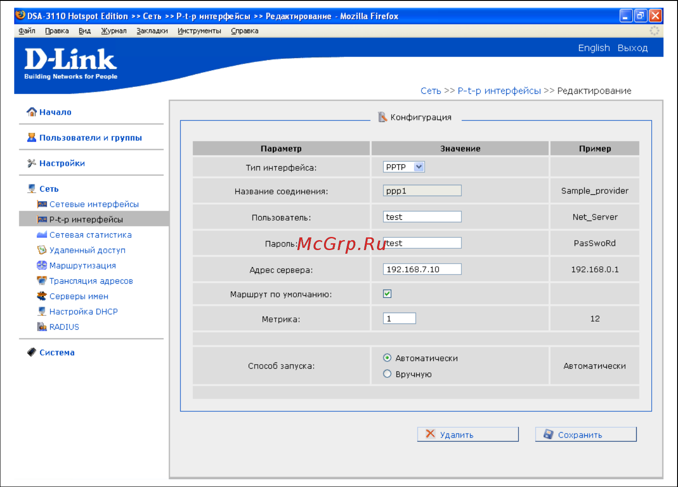The height and width of the screenshot is (487, 678).
Task: Select the Автоматически radio button
Action: point(387,358)
